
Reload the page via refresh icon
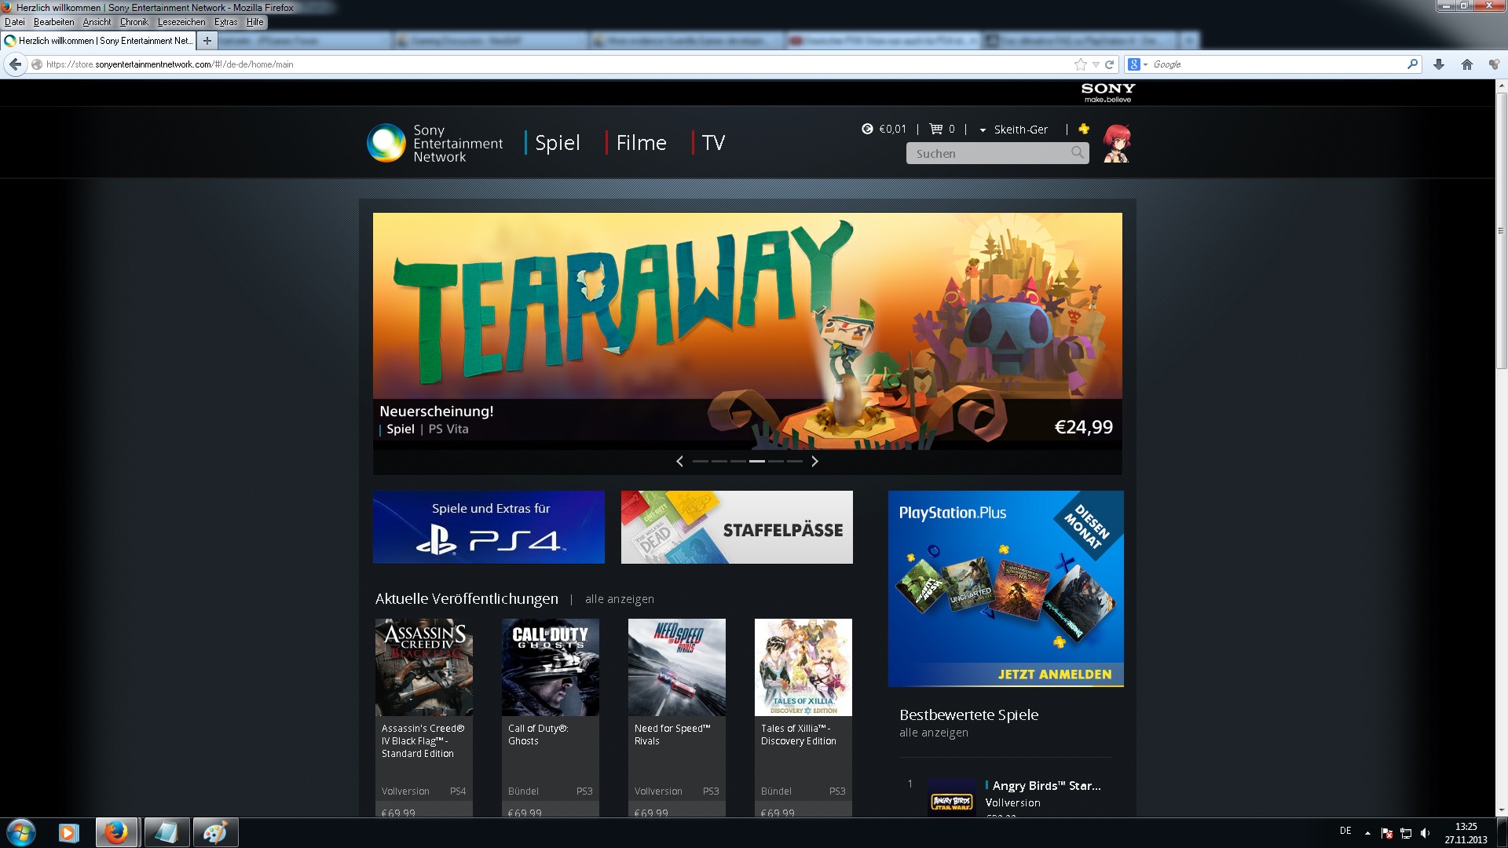1110,64
